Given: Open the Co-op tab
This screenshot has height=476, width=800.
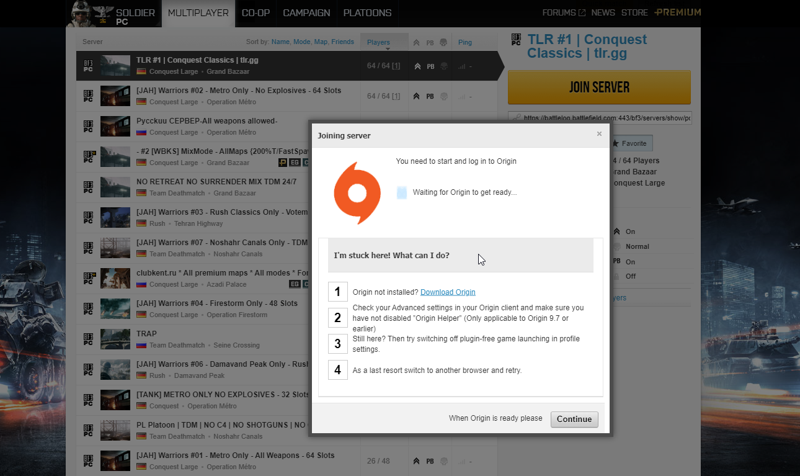Looking at the screenshot, I should (256, 13).
